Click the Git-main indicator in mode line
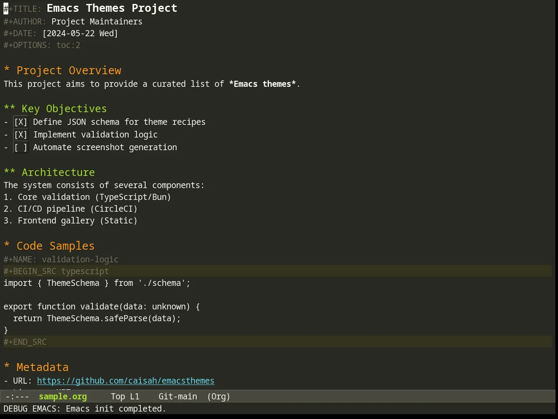Viewport: 558px width, 419px height. 178,396
